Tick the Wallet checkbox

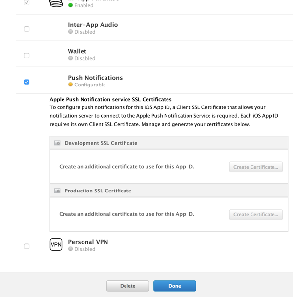pyautogui.click(x=27, y=55)
